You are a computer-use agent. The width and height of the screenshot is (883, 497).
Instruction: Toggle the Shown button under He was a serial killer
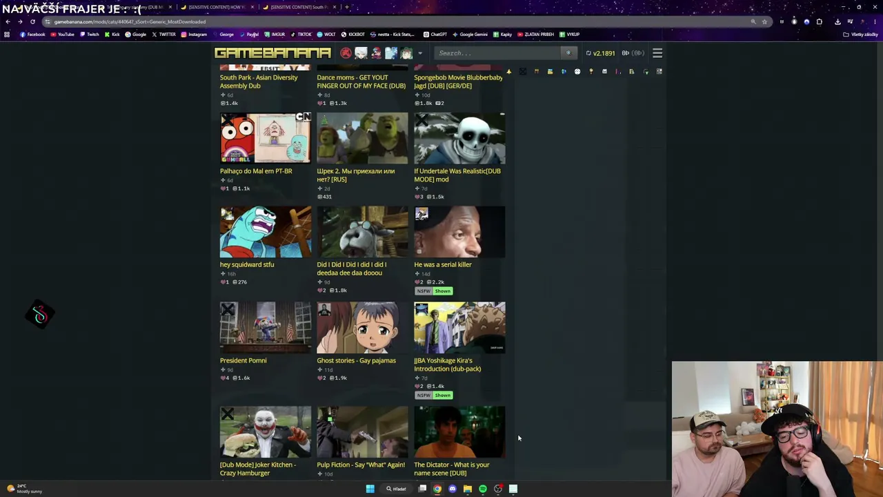coord(443,291)
